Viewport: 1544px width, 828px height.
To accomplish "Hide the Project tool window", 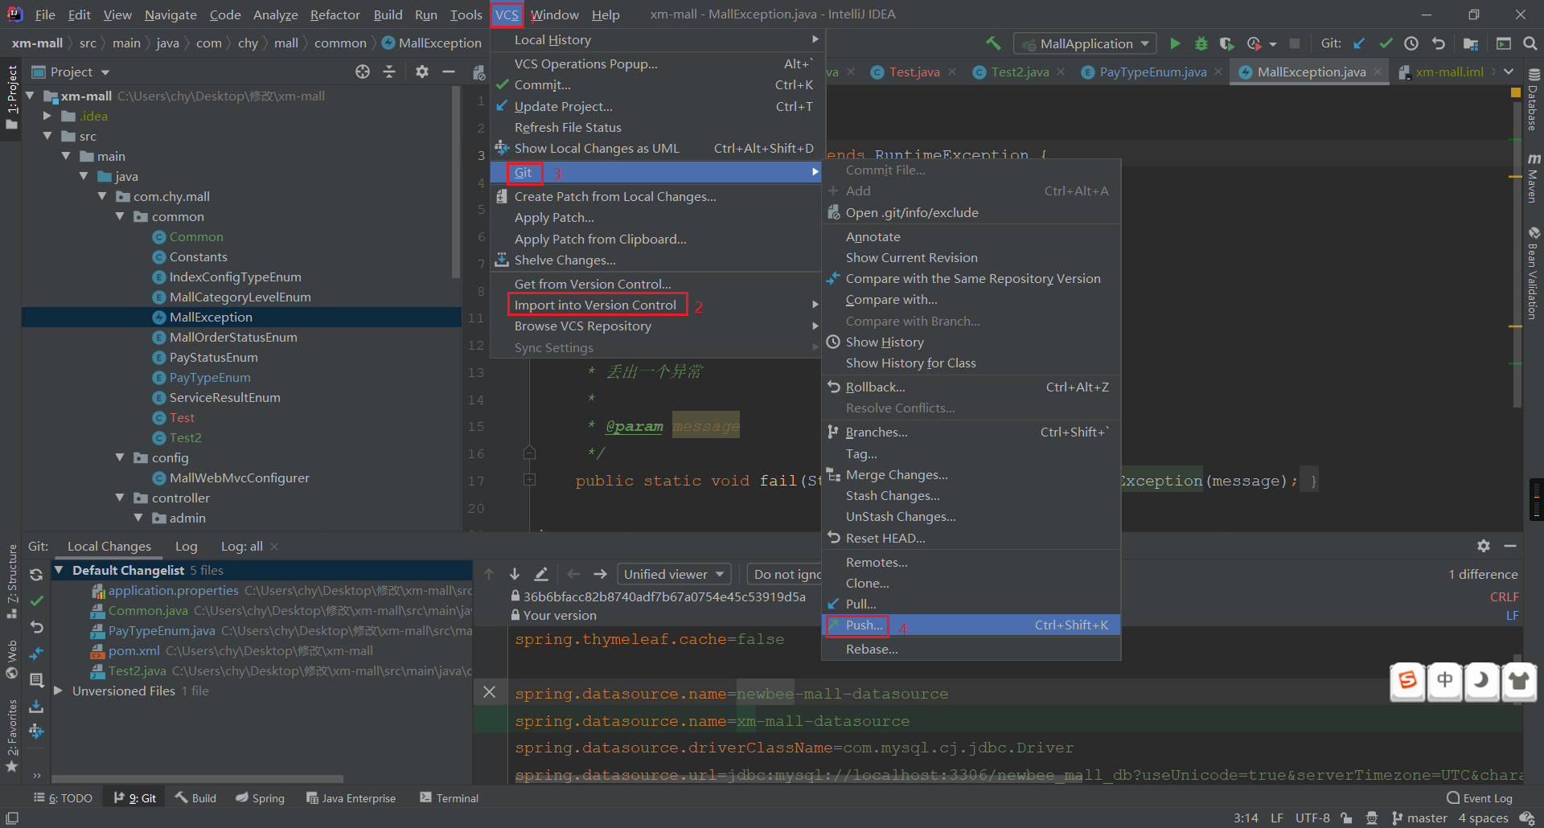I will (449, 72).
